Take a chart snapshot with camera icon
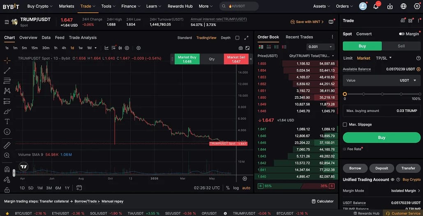Image resolution: width=423 pixels, height=216 pixels. (x=240, y=48)
